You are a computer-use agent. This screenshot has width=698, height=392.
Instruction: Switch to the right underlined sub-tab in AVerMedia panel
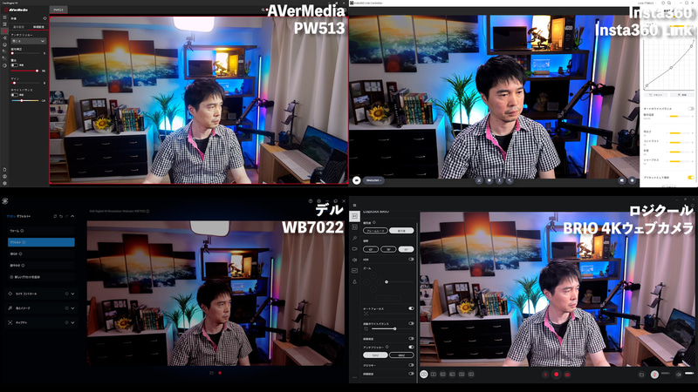click(38, 27)
